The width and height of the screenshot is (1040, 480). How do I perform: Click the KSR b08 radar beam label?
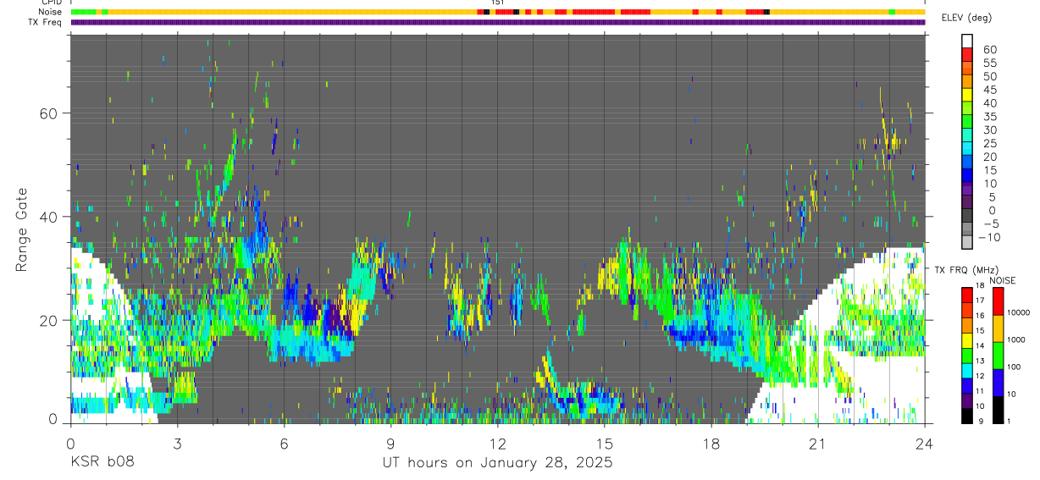click(x=102, y=464)
